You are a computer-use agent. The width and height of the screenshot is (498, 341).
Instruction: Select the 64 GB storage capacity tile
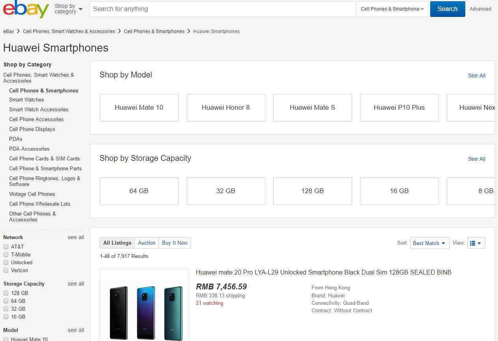139,191
